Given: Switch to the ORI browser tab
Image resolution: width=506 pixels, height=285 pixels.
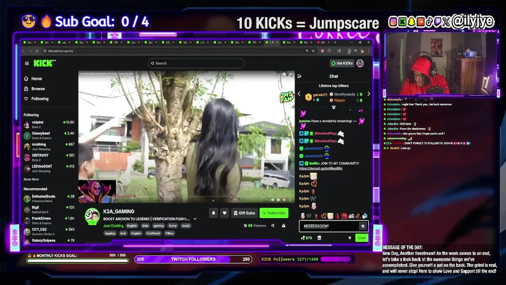Looking at the screenshot, I should coord(115,42).
